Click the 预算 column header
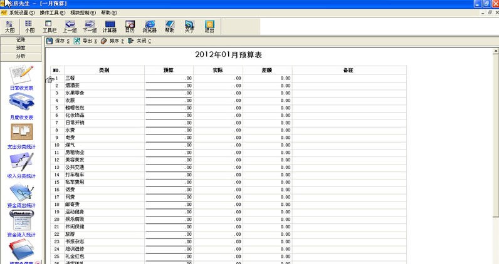The width and height of the screenshot is (499, 264). coord(169,70)
